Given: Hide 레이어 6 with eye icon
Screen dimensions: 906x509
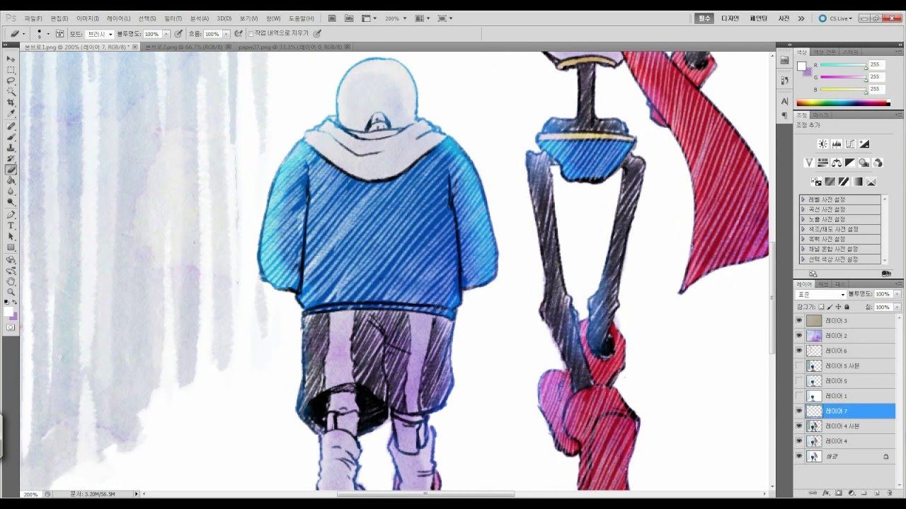Looking at the screenshot, I should click(x=799, y=351).
